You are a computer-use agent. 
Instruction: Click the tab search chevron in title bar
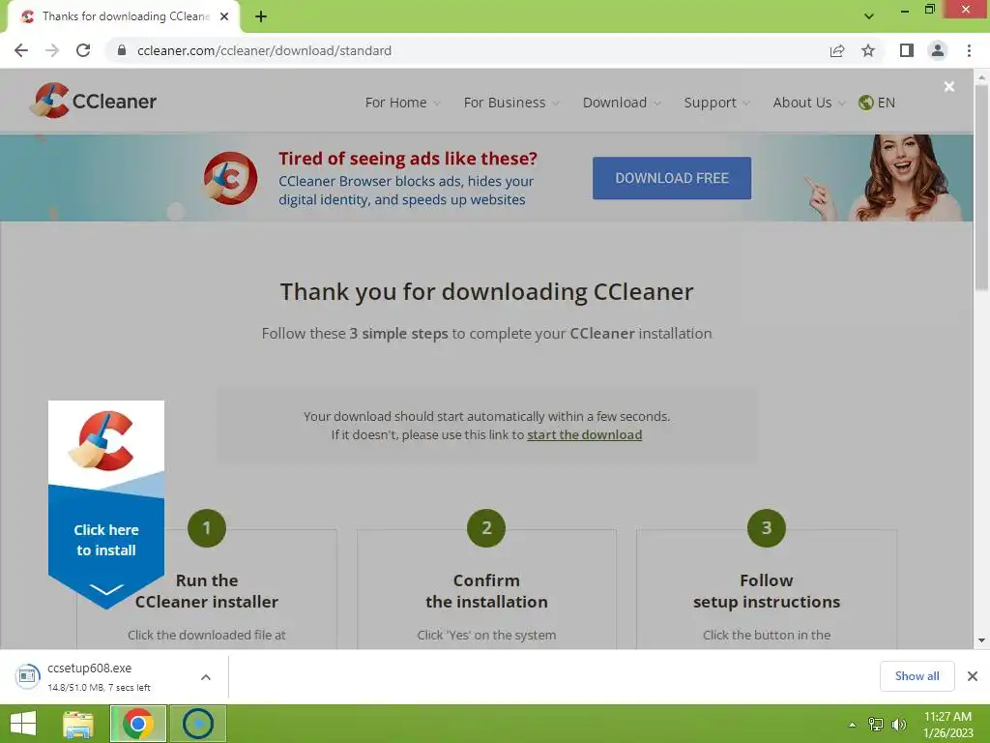coord(869,16)
